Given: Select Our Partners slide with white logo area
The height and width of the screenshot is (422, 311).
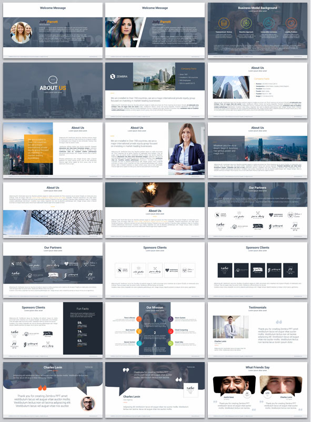Looking at the screenshot, I should [257, 210].
